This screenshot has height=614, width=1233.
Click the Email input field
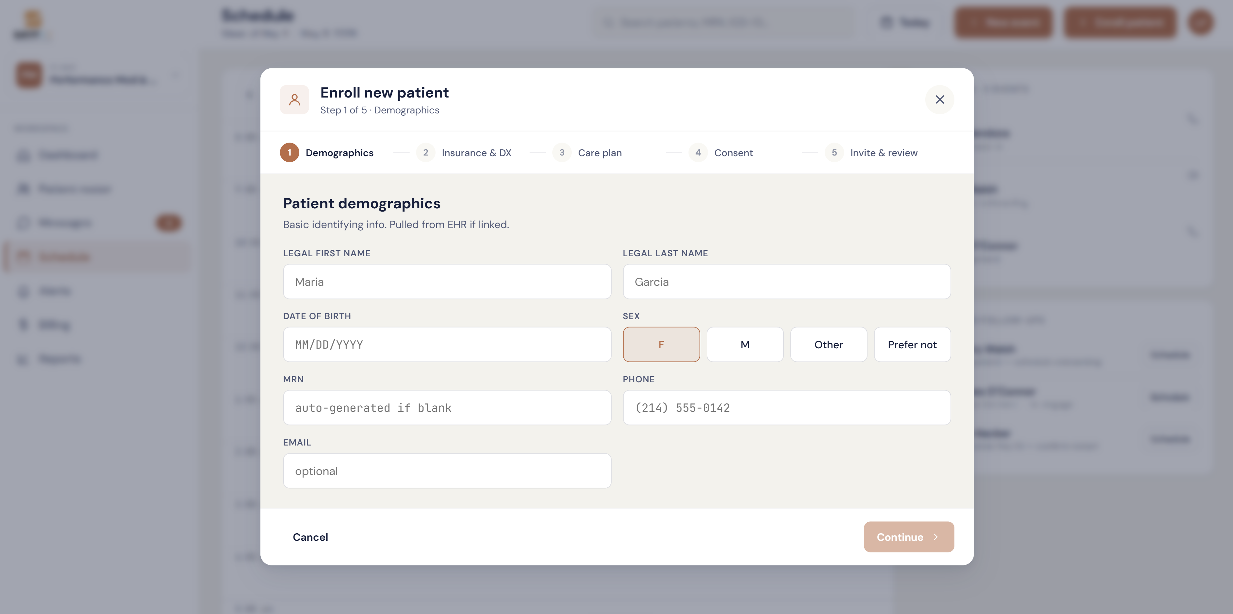tap(447, 470)
